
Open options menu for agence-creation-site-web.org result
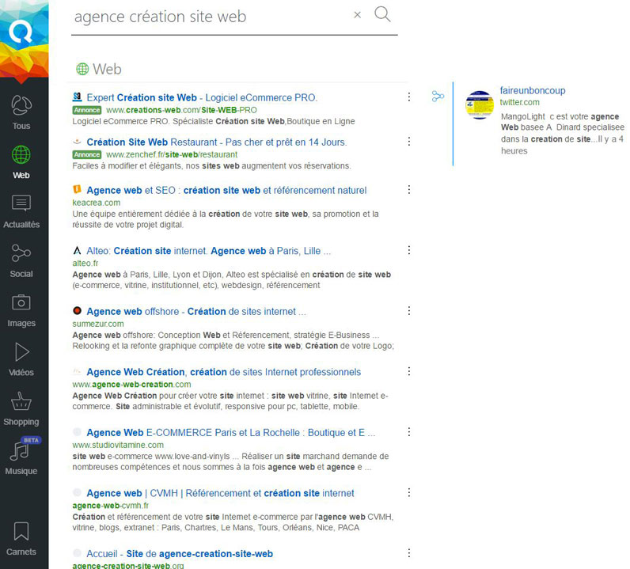408,553
